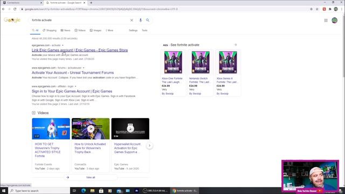This screenshot has width=345, height=194.
Task: Play the Hyperwallet video thumbnail
Action: coord(130,129)
